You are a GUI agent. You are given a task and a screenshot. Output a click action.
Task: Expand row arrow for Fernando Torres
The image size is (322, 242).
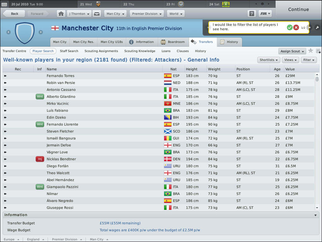pos(5,76)
